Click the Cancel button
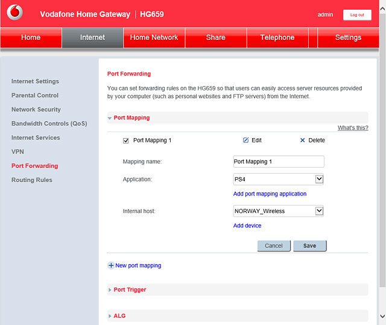The height and width of the screenshot is (325, 386). (274, 246)
